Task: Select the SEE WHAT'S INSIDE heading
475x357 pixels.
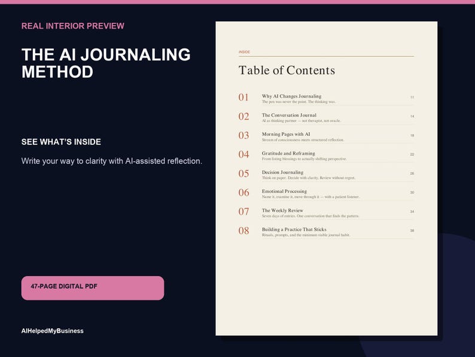Action: [x=61, y=141]
